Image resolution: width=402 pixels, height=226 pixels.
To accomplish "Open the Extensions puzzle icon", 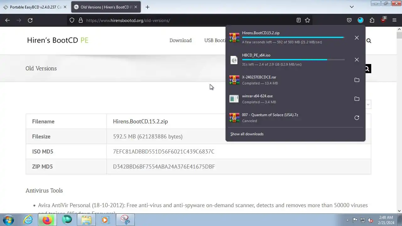I will point(372,20).
